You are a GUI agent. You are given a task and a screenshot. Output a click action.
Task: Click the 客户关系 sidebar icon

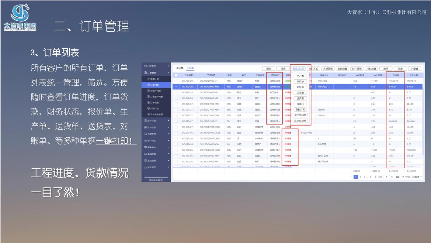point(145,141)
